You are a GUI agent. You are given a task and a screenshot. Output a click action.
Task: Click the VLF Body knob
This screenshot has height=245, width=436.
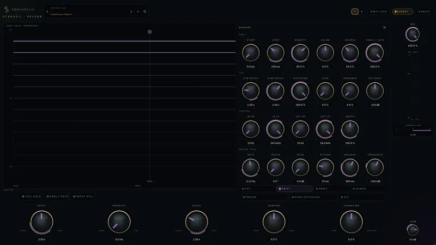click(x=375, y=91)
